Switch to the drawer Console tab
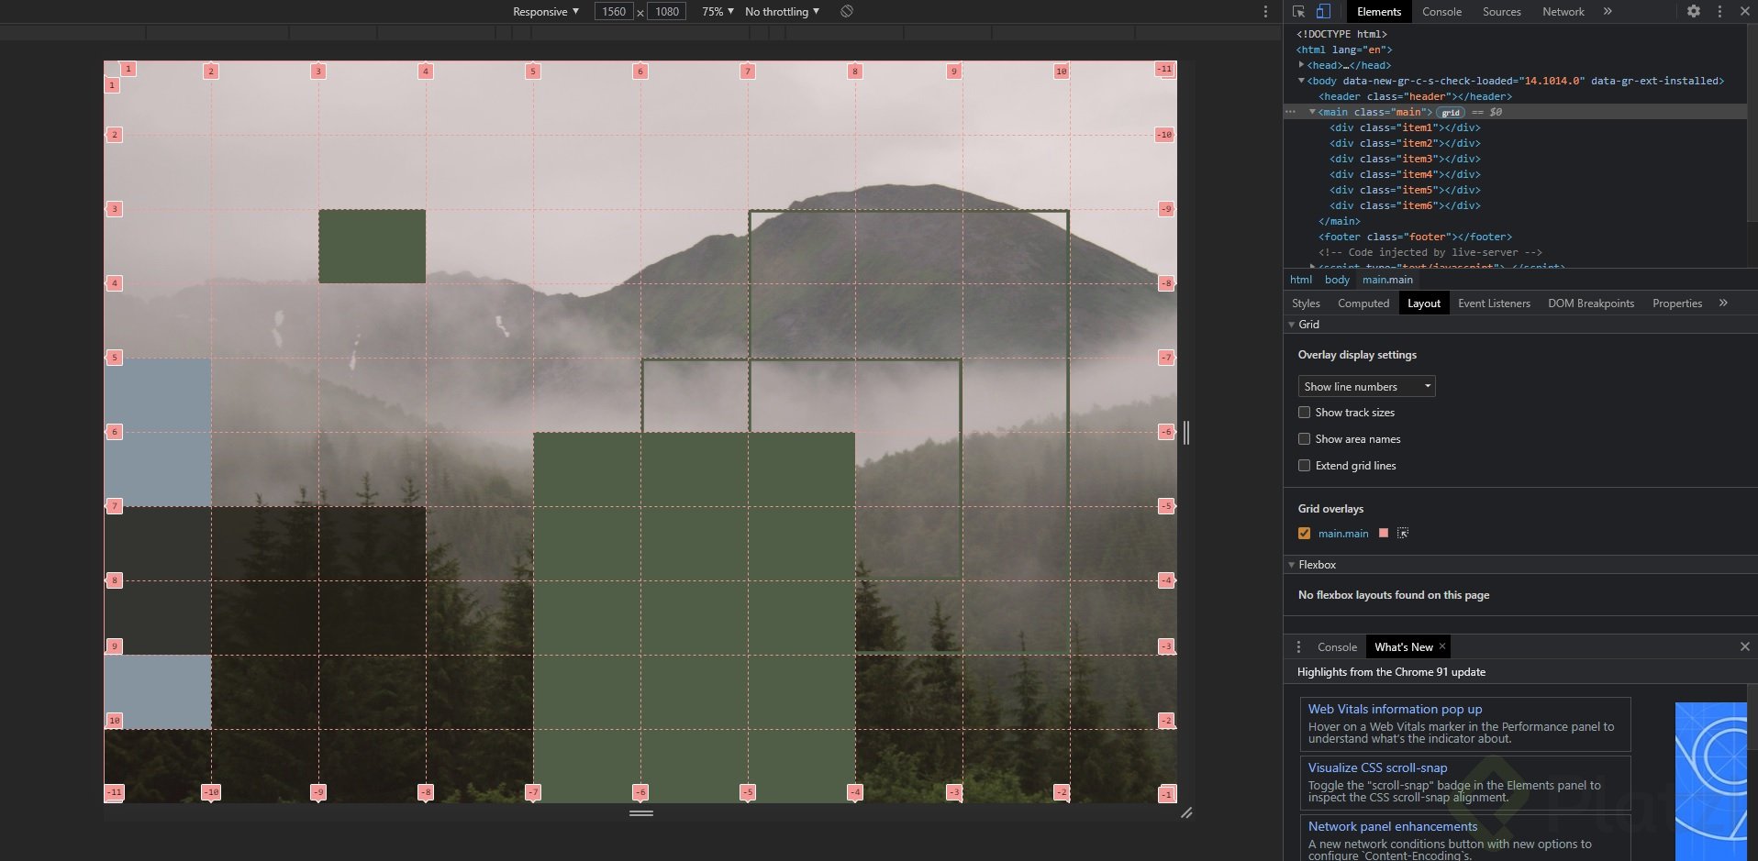1758x861 pixels. pyautogui.click(x=1337, y=646)
